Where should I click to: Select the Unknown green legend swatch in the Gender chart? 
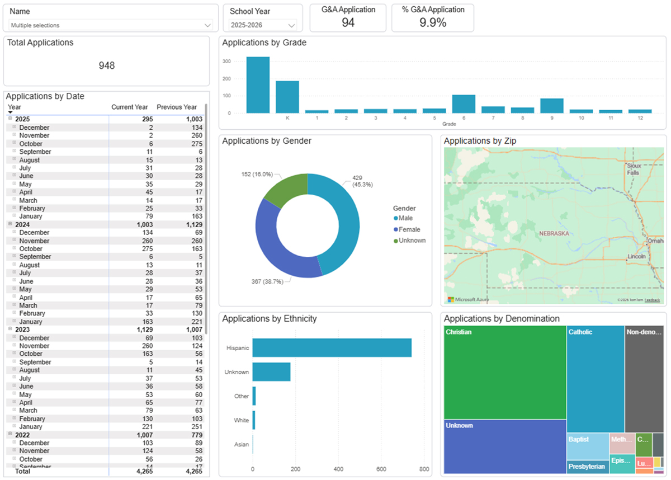pos(396,241)
